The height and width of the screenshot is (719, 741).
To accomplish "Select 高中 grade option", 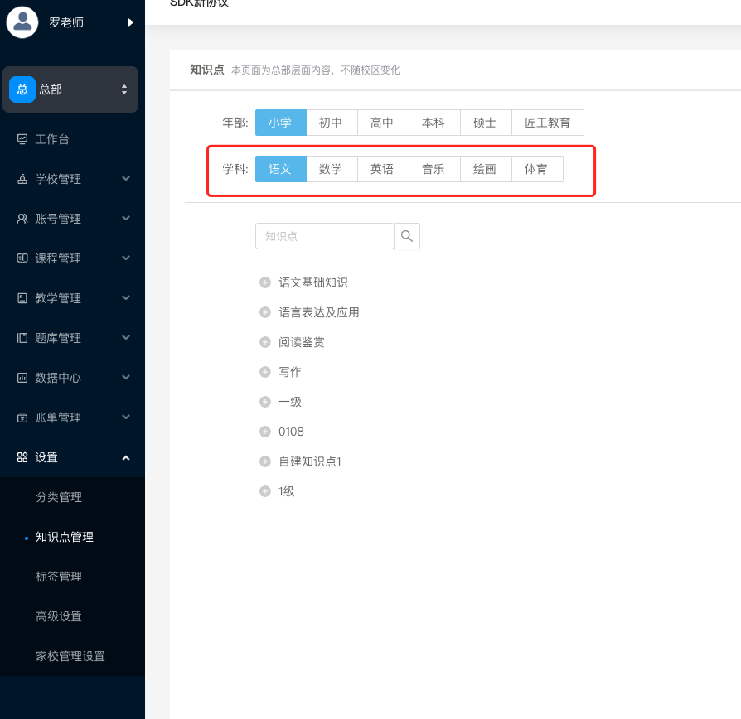I will point(383,123).
